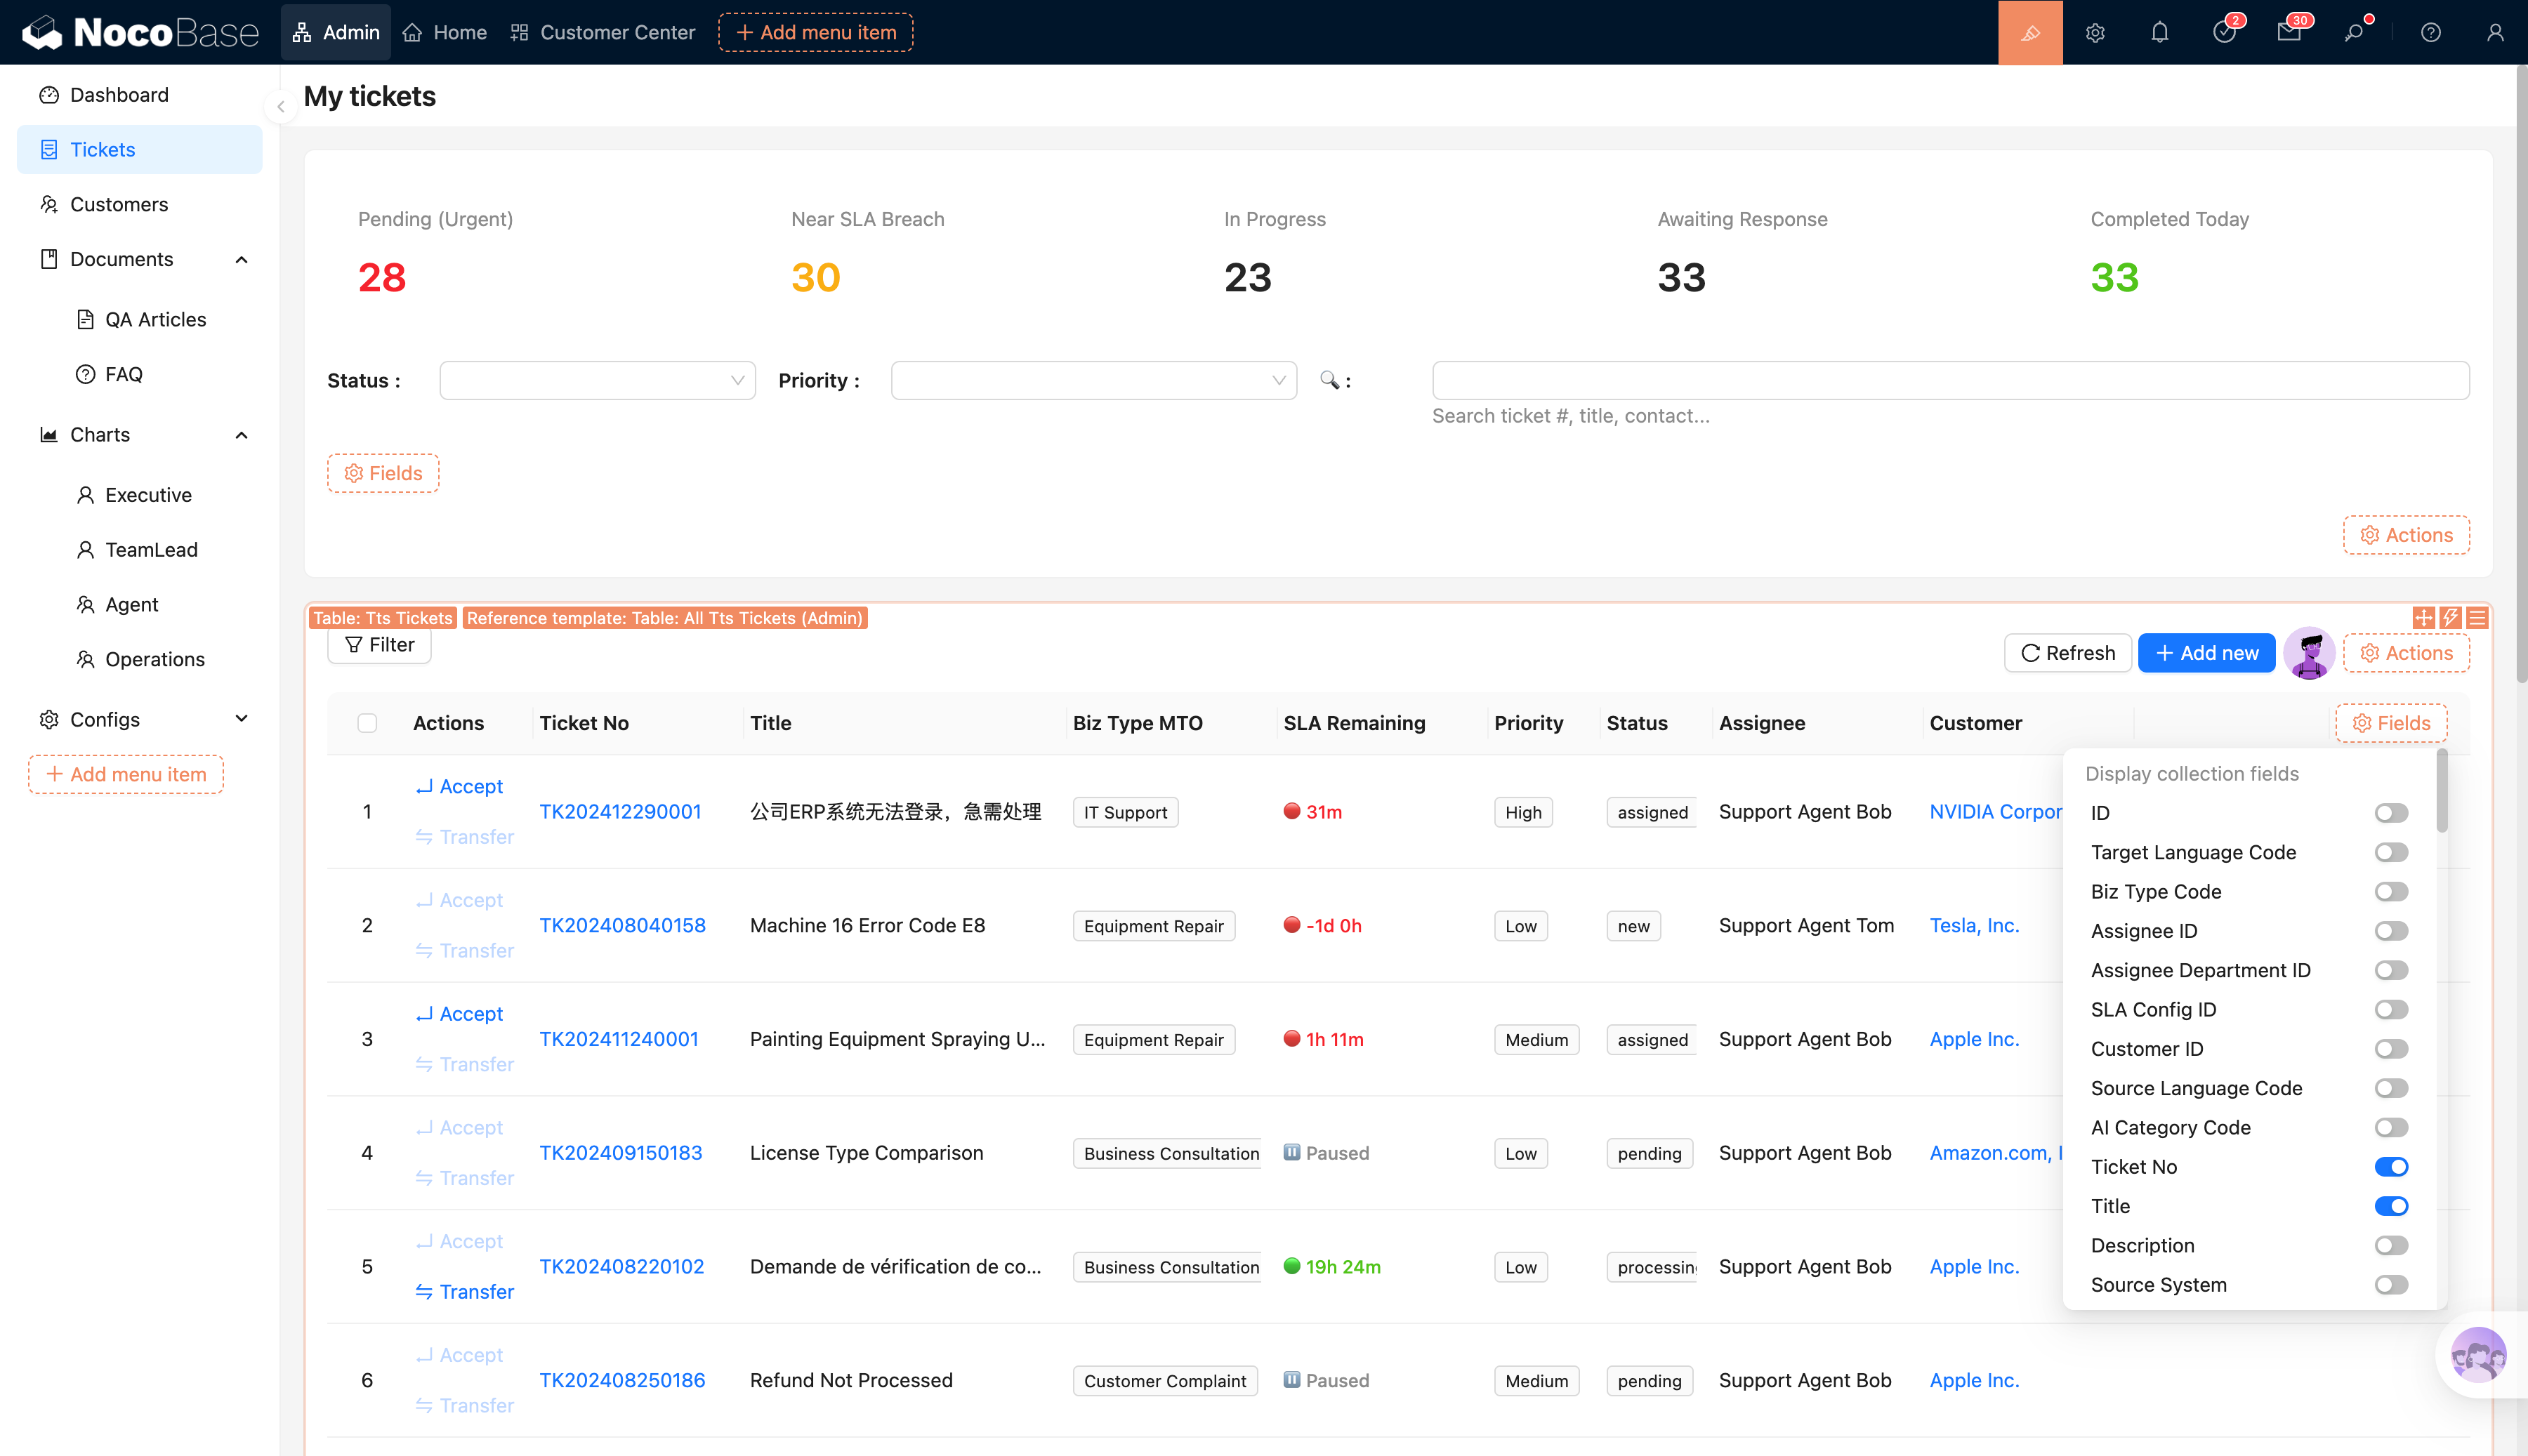The image size is (2528, 1456).
Task: Check the select-all checkbox in table header
Action: pos(367,723)
